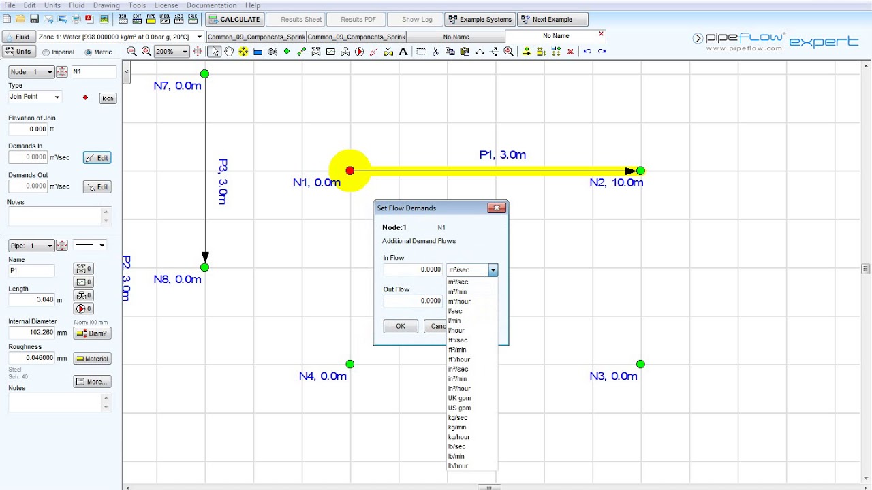Click the CALCULATE button
Image resolution: width=872 pixels, height=490 pixels.
234,19
